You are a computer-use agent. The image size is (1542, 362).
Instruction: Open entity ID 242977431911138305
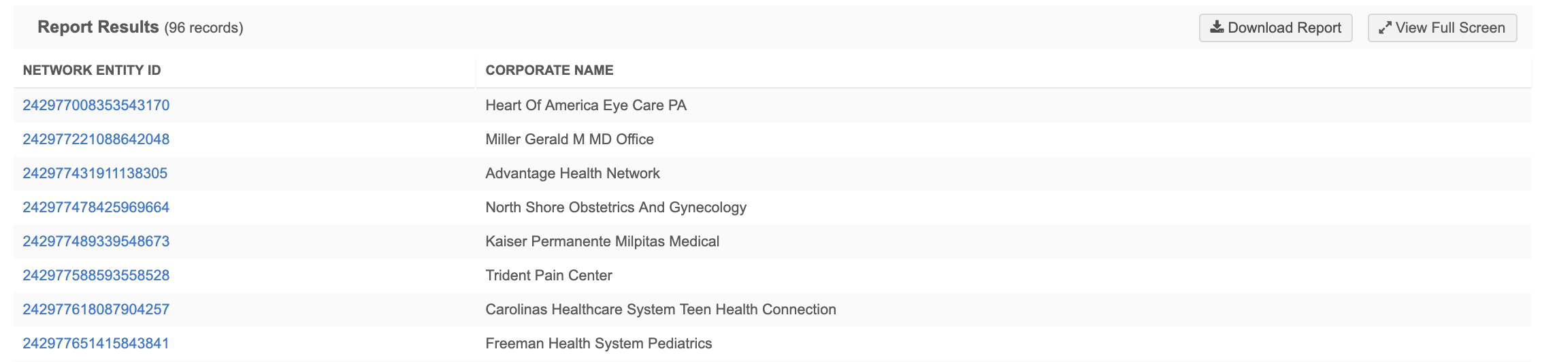pos(95,174)
